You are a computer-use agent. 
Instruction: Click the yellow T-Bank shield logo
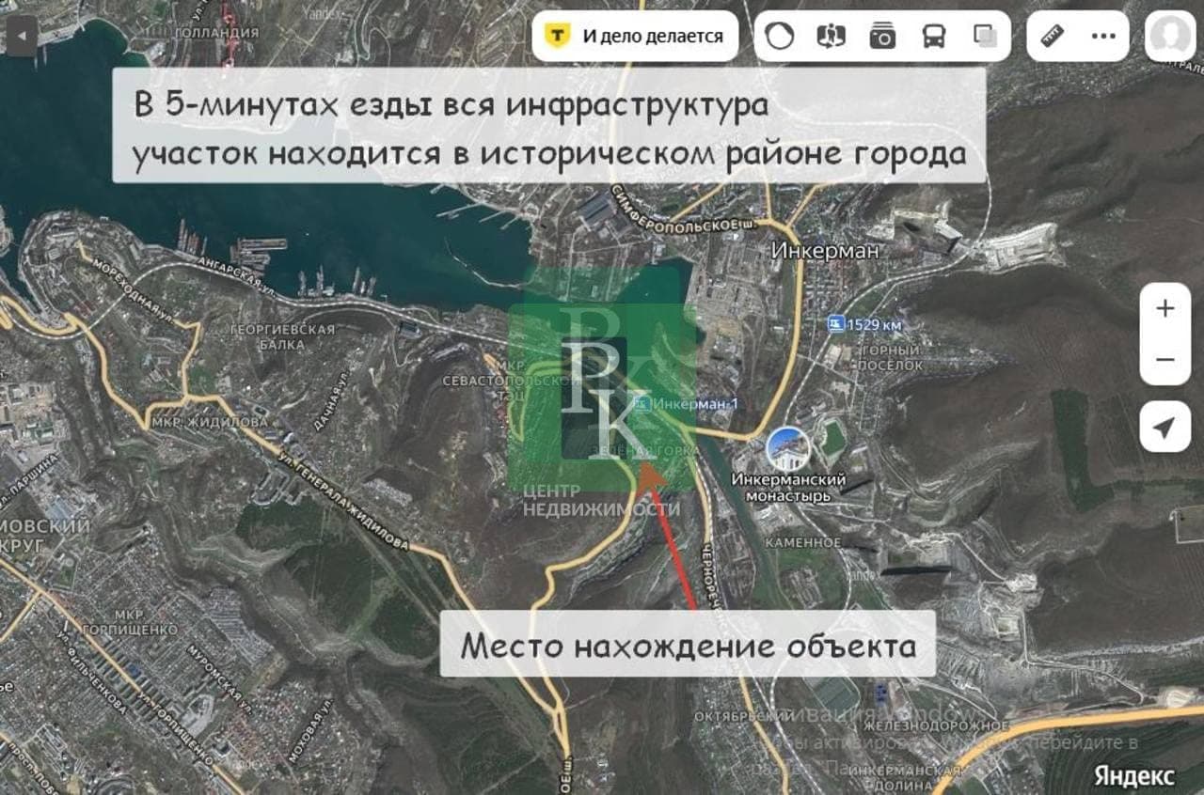pyautogui.click(x=559, y=37)
